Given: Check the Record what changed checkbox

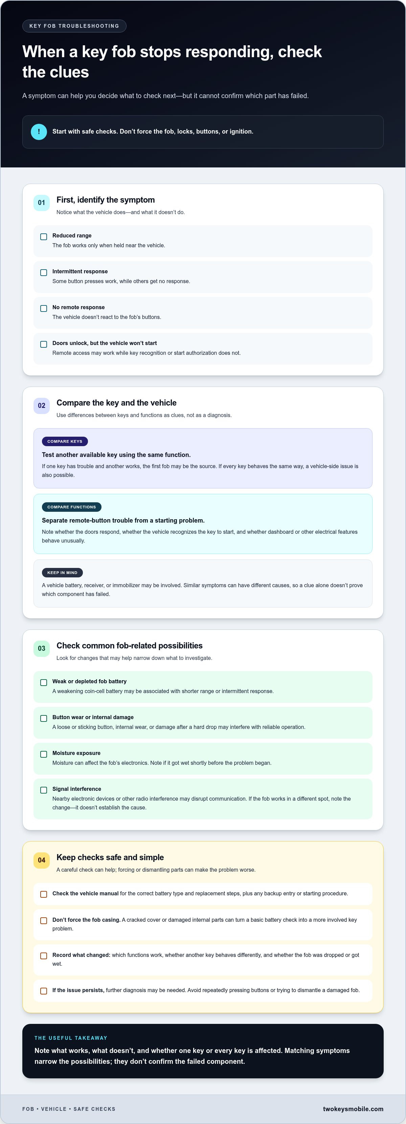Looking at the screenshot, I should (x=44, y=956).
